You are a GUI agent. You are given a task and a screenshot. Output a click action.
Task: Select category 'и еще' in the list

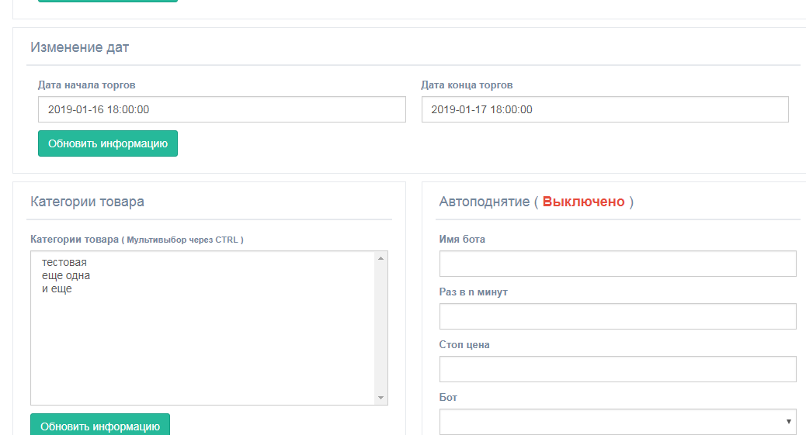[x=57, y=288]
